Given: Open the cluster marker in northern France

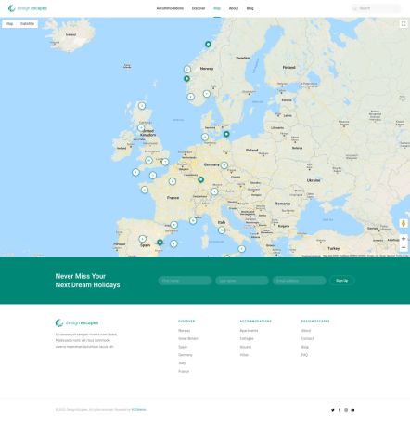Looking at the screenshot, I should [x=173, y=181].
